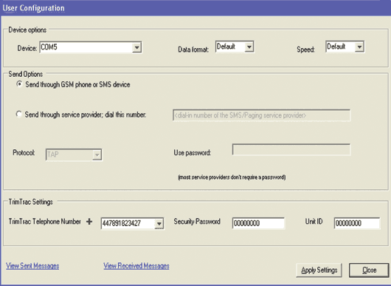Click the Apply Settings button
The width and height of the screenshot is (391, 286).
pyautogui.click(x=319, y=270)
